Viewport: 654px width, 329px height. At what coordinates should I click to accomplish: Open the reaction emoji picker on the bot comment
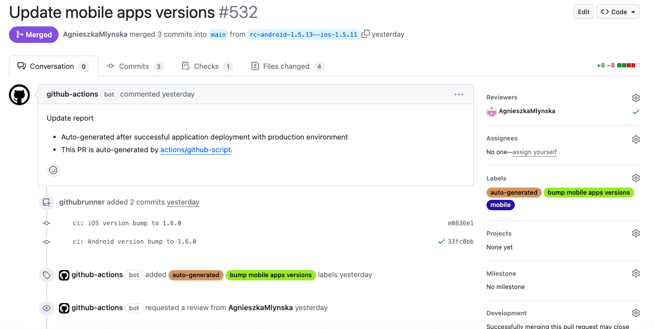point(53,170)
